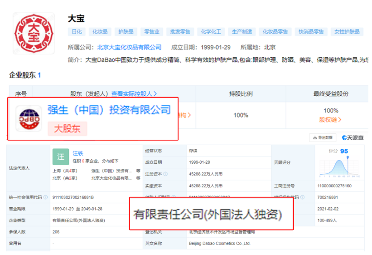Open legal representative 汪轶's profile link
372x255 pixels.
[78, 153]
